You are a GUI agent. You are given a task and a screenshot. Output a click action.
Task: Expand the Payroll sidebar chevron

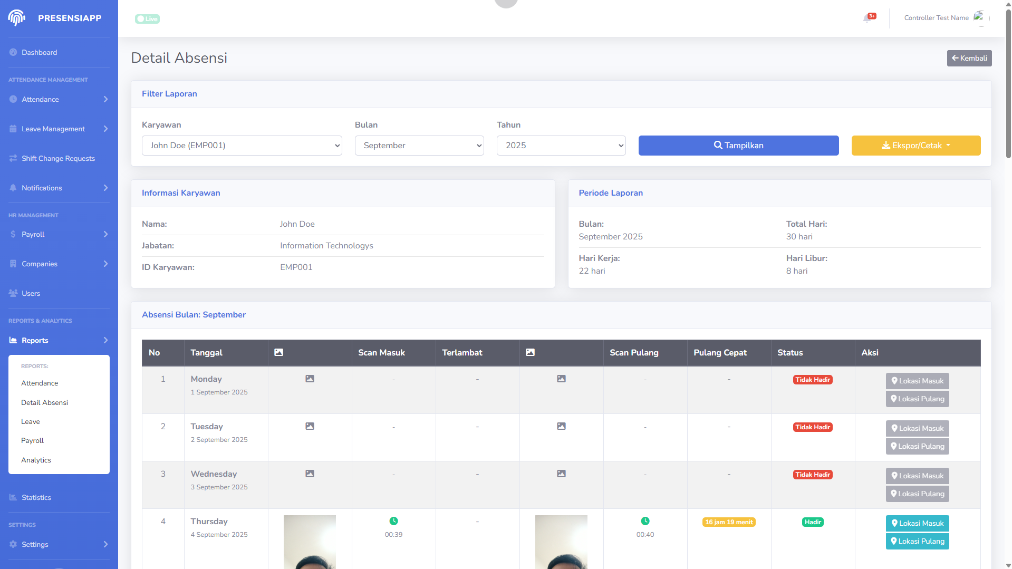pyautogui.click(x=106, y=234)
